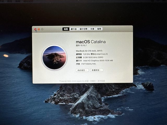167x125 pixels.
Task: Open the 儲存空間 tab
Action: pos(83,29)
